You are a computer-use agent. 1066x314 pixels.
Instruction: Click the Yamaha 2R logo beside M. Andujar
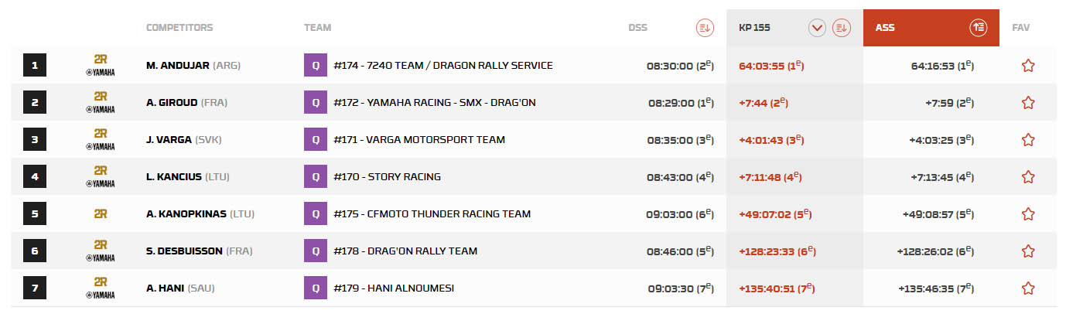click(100, 66)
